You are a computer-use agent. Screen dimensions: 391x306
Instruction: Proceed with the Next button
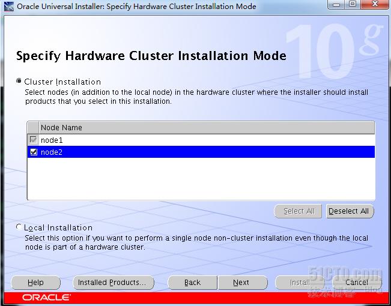point(243,283)
